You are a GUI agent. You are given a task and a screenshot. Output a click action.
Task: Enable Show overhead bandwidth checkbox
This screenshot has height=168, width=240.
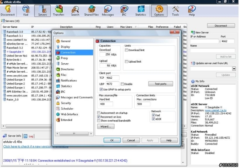[x=99, y=121]
